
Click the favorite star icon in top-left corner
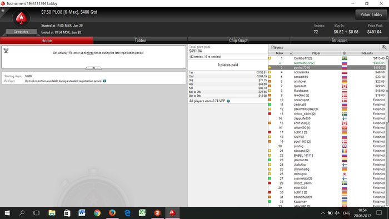tap(3, 11)
